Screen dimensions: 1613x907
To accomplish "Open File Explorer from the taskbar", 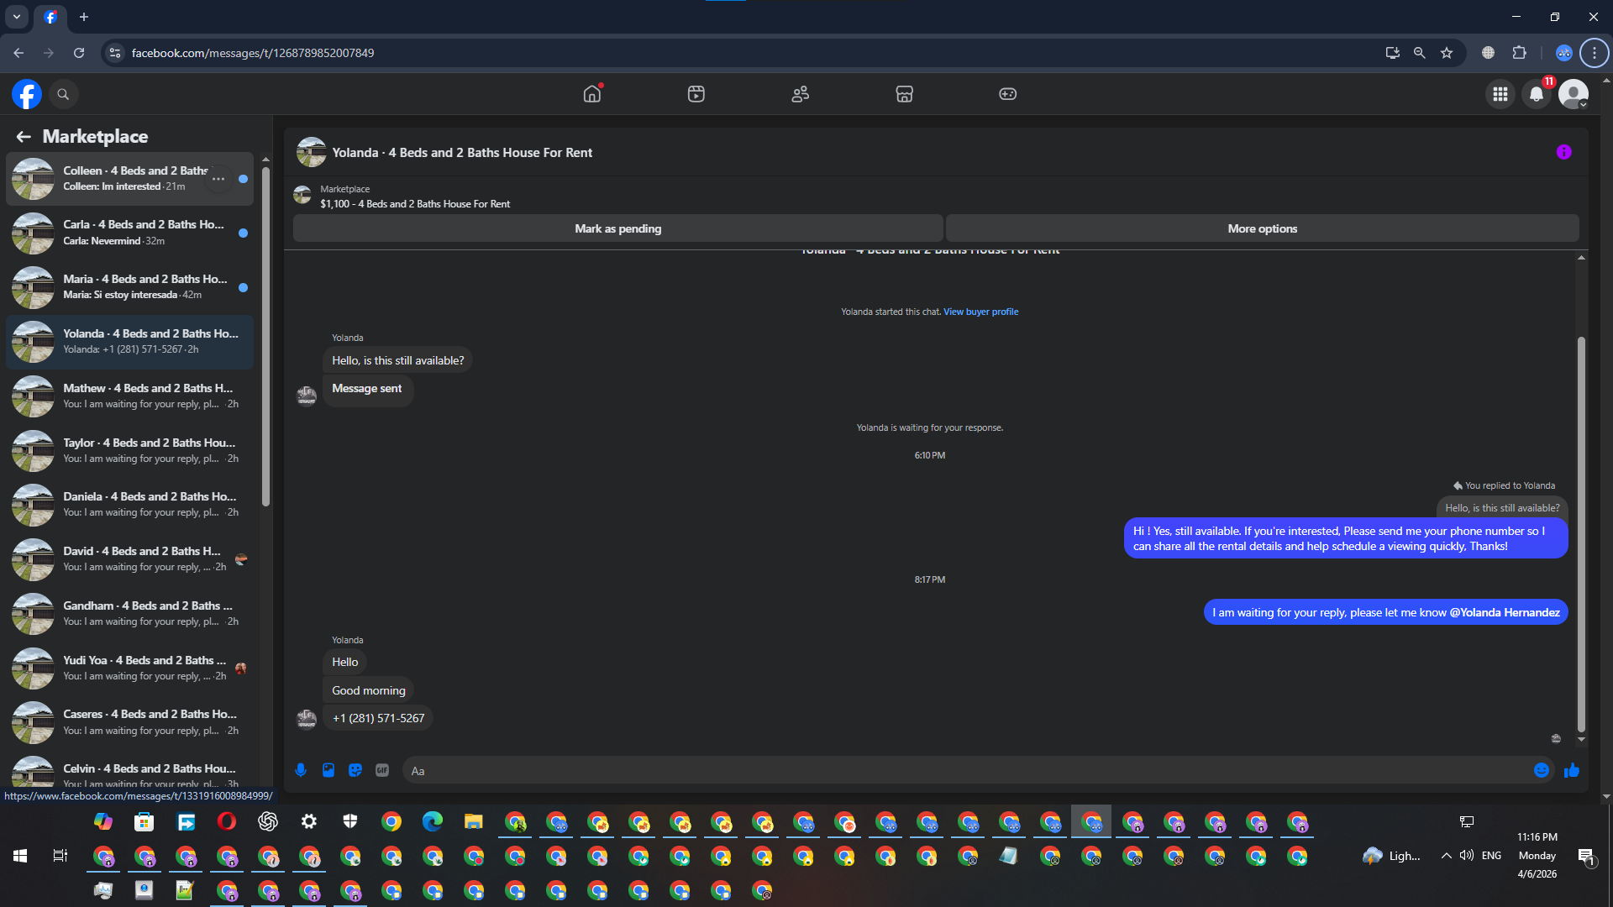I will (474, 821).
